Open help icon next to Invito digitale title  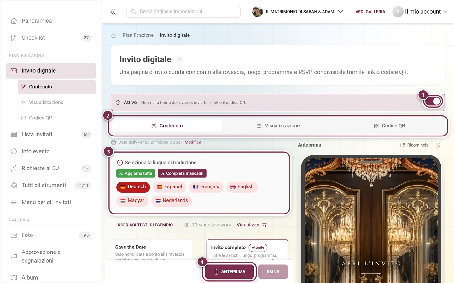(179, 59)
